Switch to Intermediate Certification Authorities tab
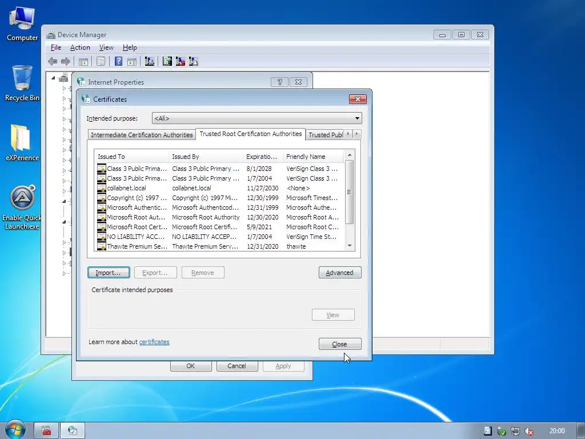This screenshot has height=439, width=585. (142, 135)
